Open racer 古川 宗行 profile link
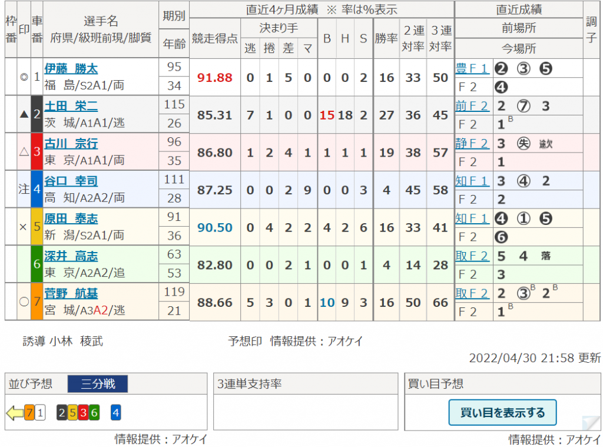 (x=71, y=144)
